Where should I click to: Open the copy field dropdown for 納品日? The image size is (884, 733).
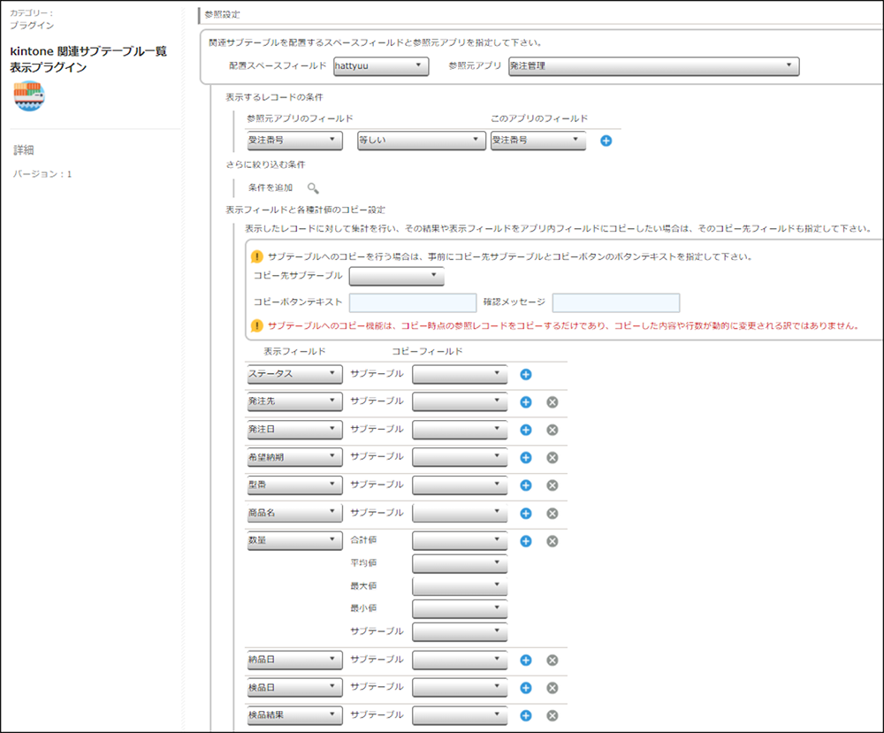tap(460, 659)
